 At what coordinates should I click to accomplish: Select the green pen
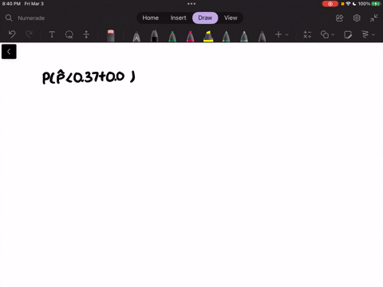click(172, 37)
